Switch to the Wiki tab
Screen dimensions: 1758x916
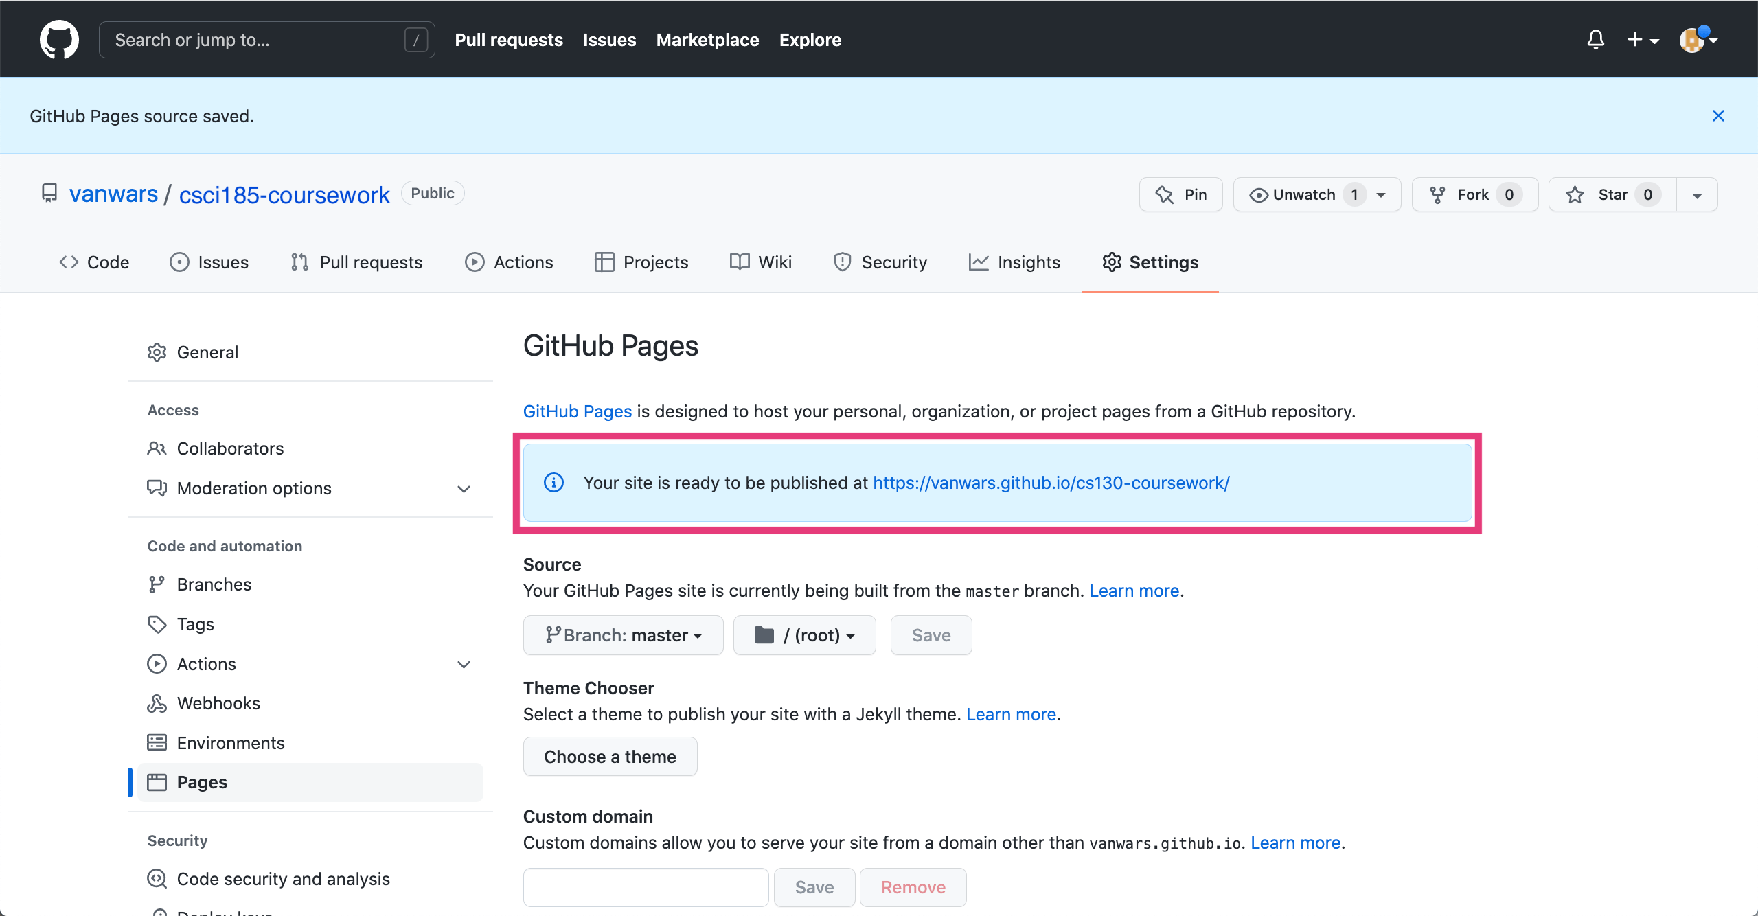click(x=761, y=262)
